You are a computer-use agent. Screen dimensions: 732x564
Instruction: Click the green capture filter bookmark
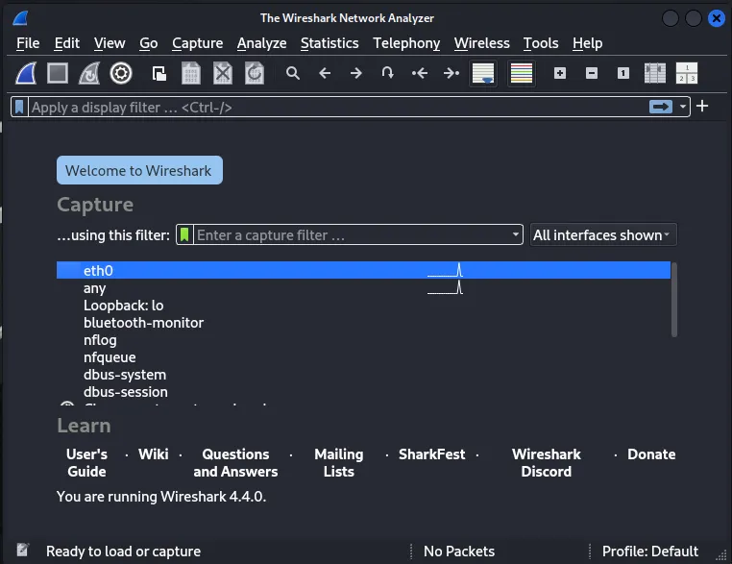(185, 234)
